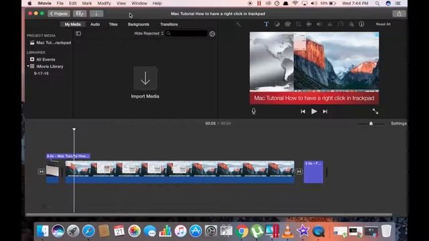Image resolution: width=429 pixels, height=241 pixels.
Task: Open the File menu
Action: [60, 3]
